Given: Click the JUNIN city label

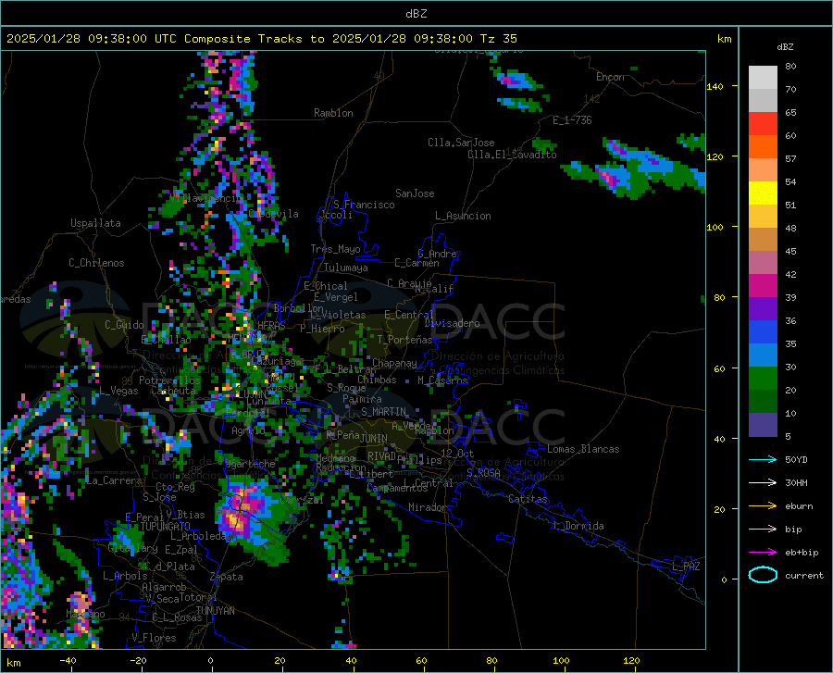Looking at the screenshot, I should pyautogui.click(x=374, y=438).
